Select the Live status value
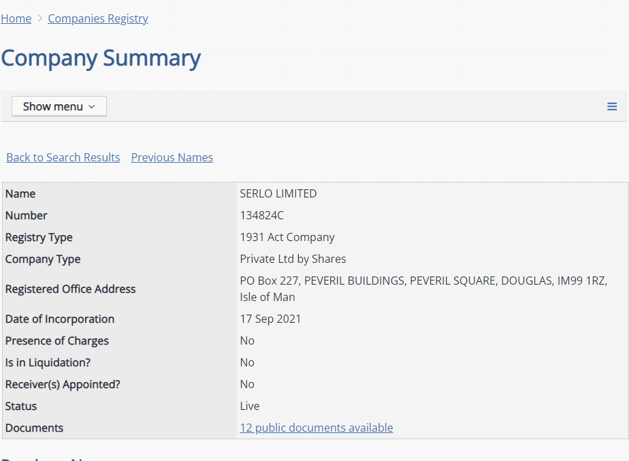 coord(250,406)
